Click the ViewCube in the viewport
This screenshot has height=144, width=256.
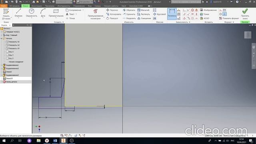pyautogui.click(x=248, y=35)
